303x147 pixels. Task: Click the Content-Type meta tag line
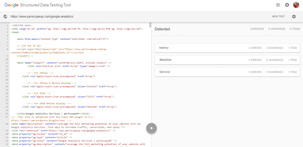63,39
